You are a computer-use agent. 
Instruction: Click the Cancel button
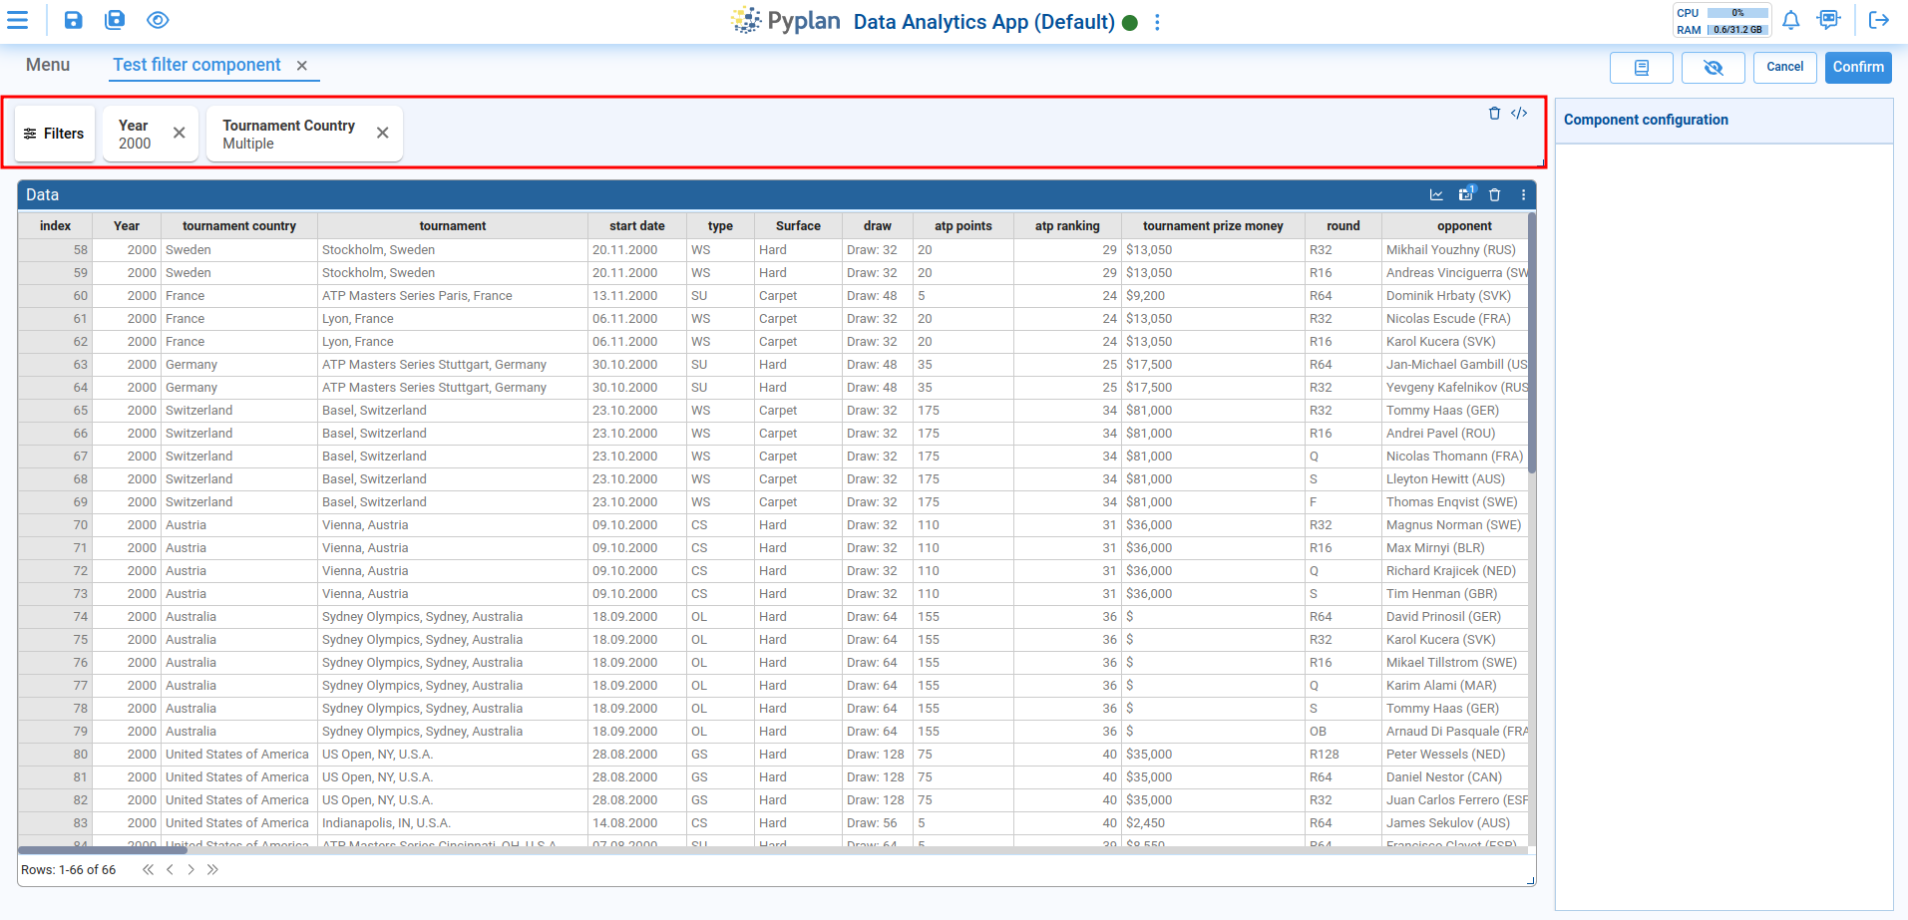coord(1784,68)
